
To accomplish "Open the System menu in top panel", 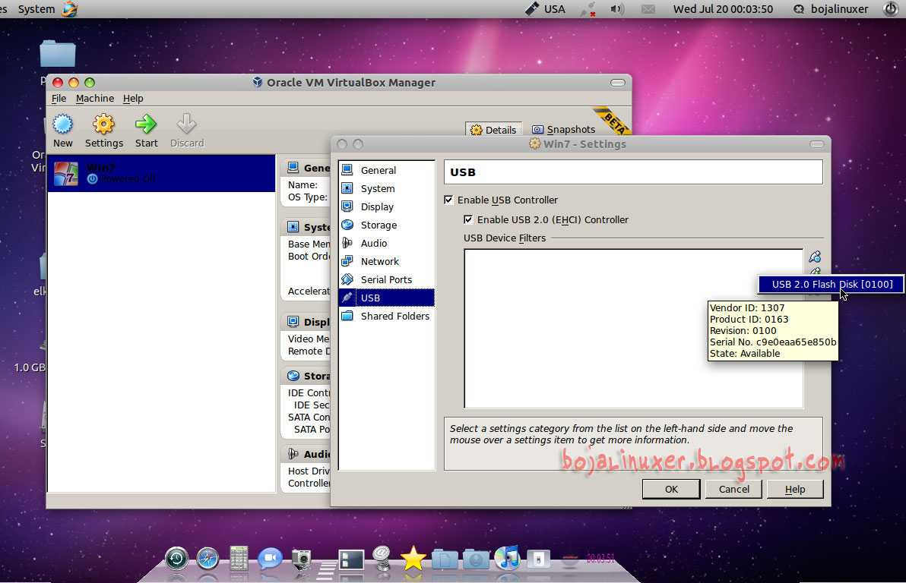I will pos(36,9).
